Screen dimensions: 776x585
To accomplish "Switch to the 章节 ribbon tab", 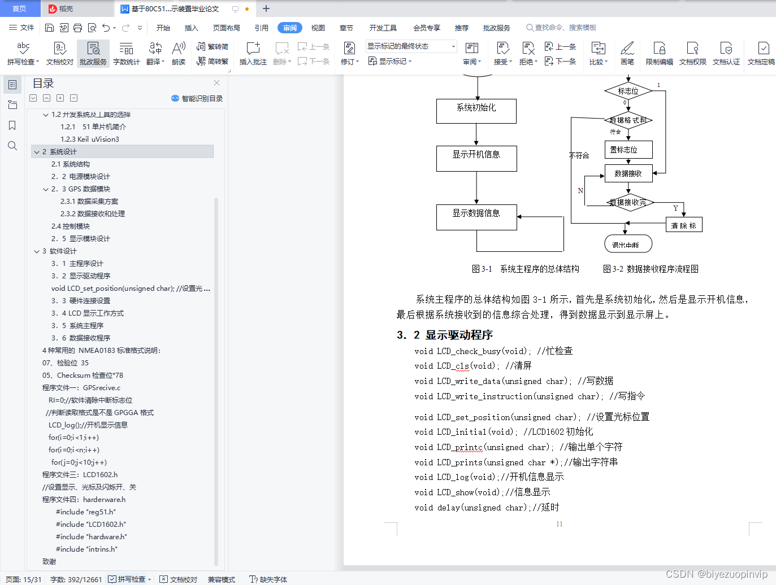I will tap(346, 28).
